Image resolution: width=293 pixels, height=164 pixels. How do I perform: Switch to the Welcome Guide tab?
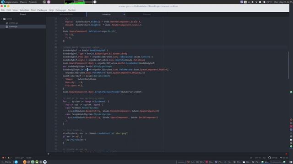(x=66, y=14)
